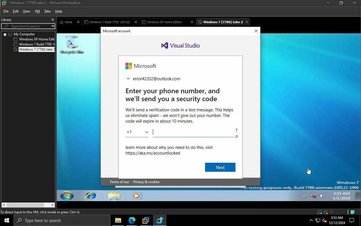Open Microsoft Edge on host taskbar
Viewport: 361px width, 226px height.
[132, 220]
